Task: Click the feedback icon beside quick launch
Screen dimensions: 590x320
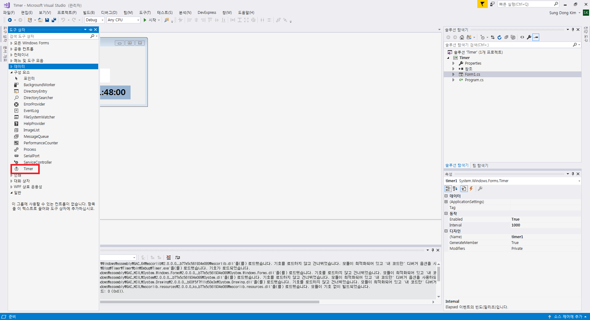Action: coord(492,4)
